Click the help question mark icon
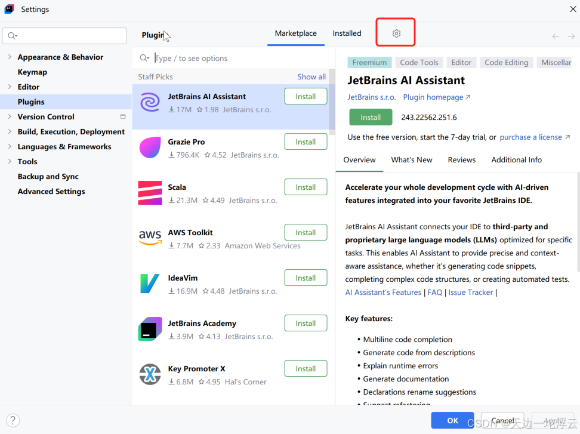580x434 pixels. pos(13,420)
